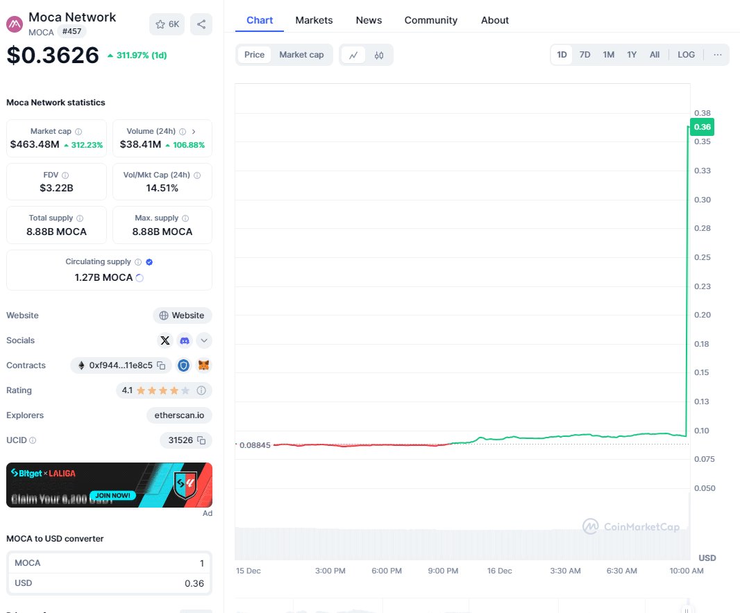Viewport: 740px width, 613px height.
Task: Click the 0.08845 opening price label
Action: pyautogui.click(x=255, y=445)
